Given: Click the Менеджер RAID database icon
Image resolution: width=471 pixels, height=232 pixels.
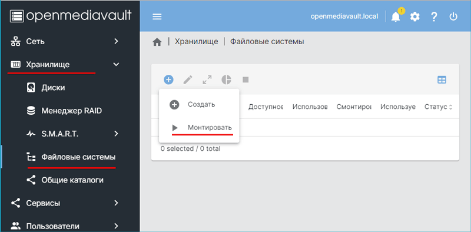Looking at the screenshot, I should (31, 111).
